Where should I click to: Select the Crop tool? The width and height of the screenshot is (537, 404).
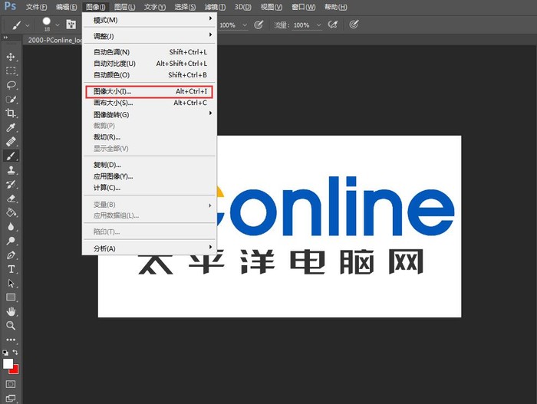click(11, 113)
